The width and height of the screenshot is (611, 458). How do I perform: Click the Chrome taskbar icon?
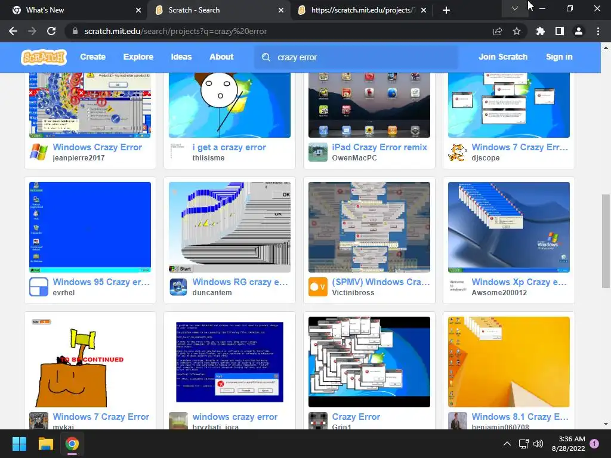pyautogui.click(x=72, y=444)
